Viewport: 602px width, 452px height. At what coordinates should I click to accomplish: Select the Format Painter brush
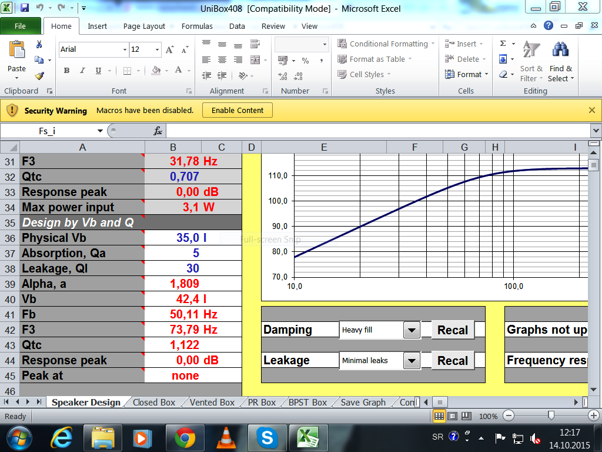(x=39, y=76)
